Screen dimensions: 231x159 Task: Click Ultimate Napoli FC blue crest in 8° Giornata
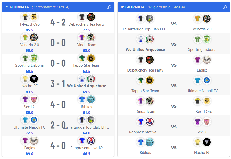[207, 80]
